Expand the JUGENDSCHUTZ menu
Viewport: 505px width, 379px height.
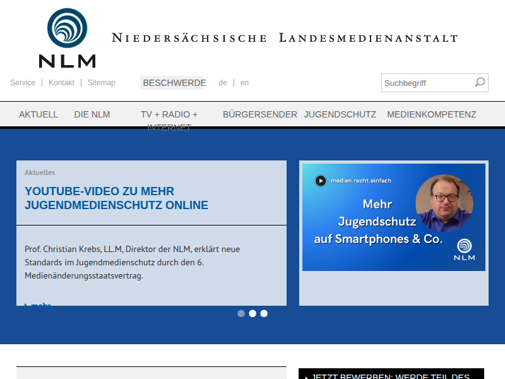coord(340,114)
